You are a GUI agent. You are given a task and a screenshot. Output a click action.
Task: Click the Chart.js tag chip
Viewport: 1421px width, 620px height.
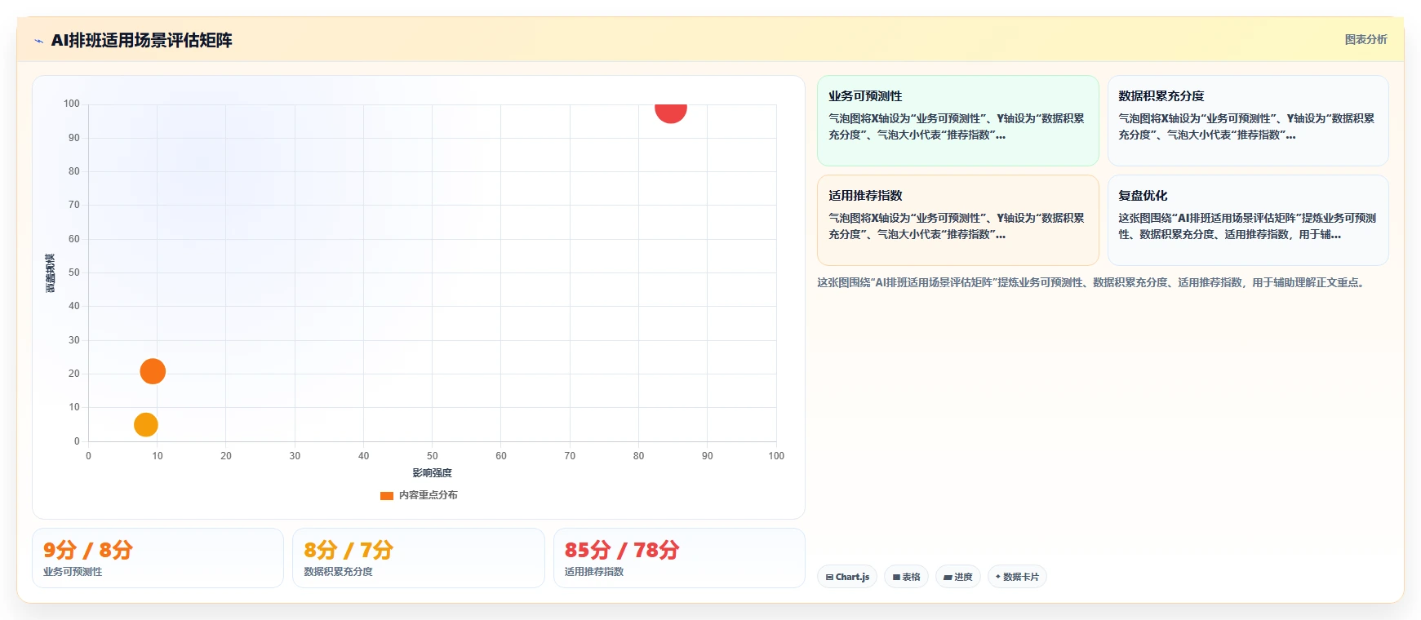(847, 577)
